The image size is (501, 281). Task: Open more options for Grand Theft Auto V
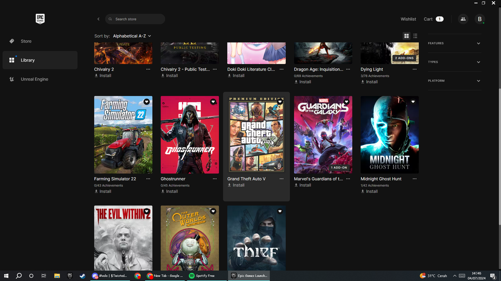pos(281,179)
